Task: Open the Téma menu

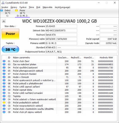Action: 31,7
